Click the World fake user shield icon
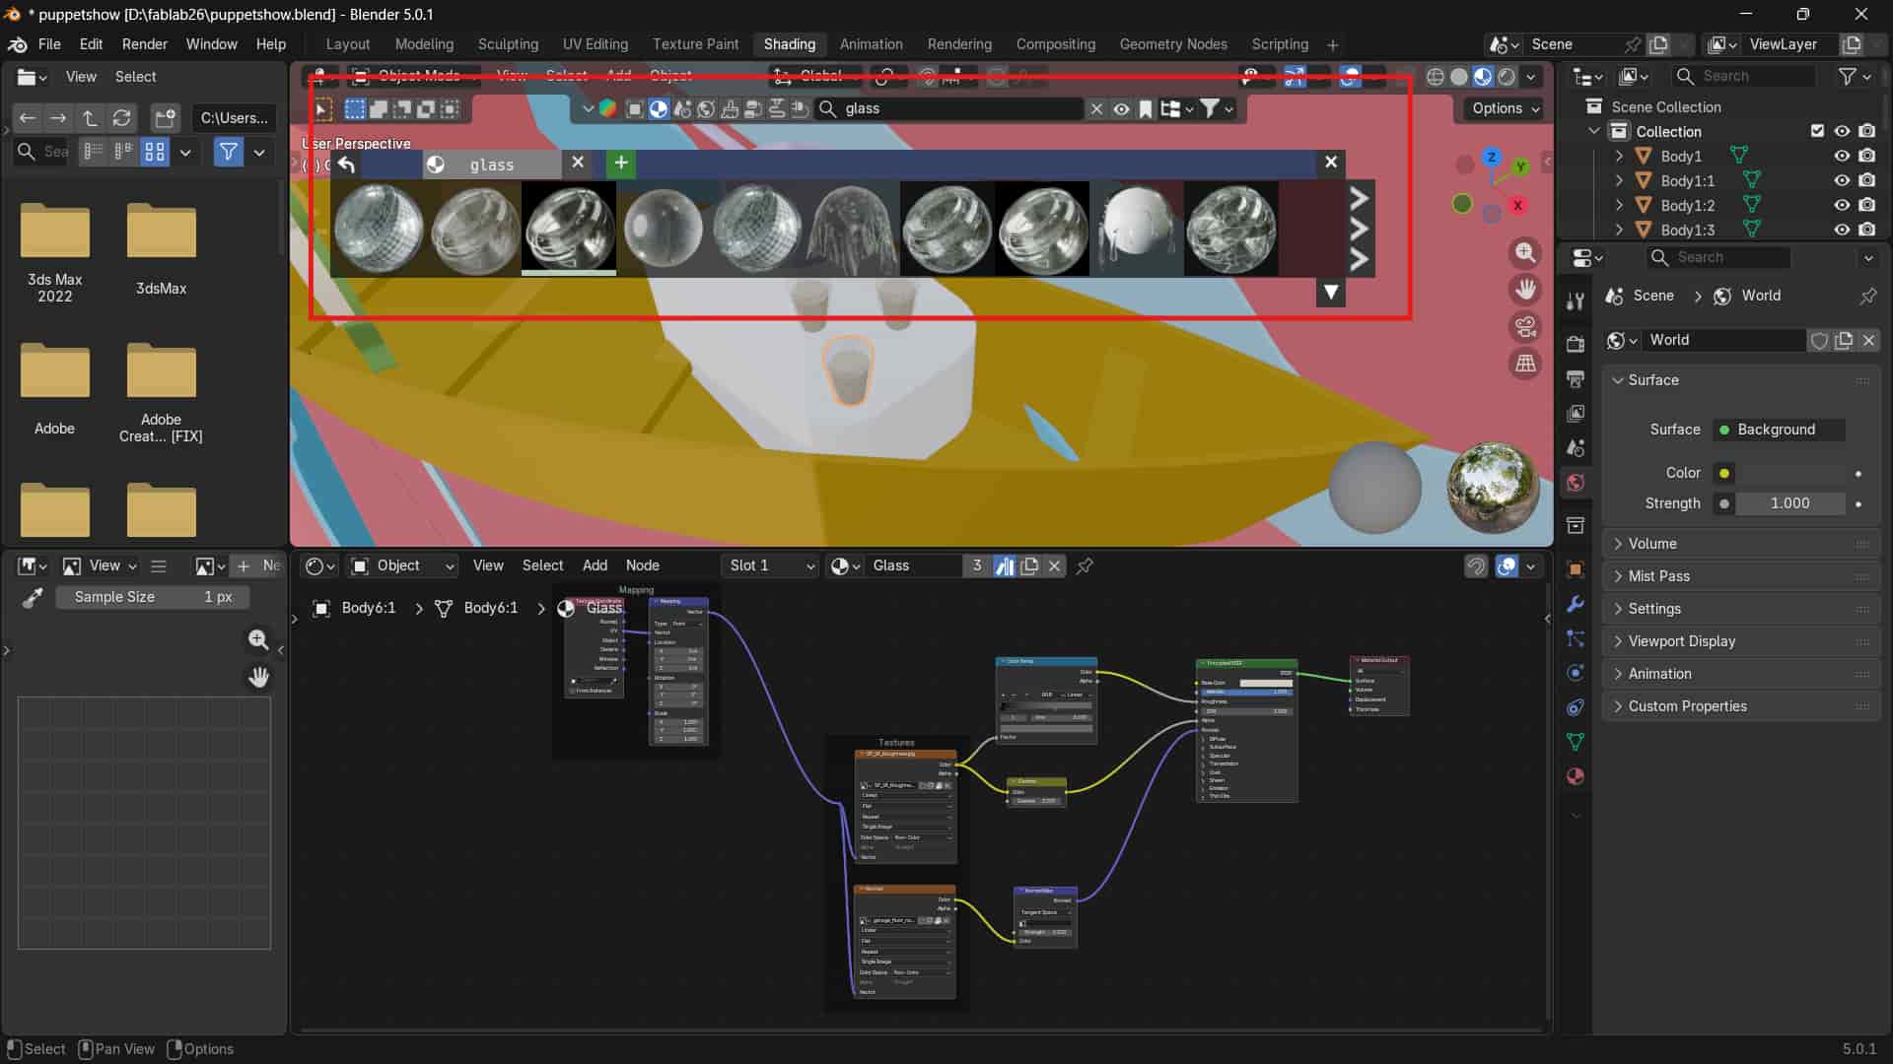 [1819, 340]
